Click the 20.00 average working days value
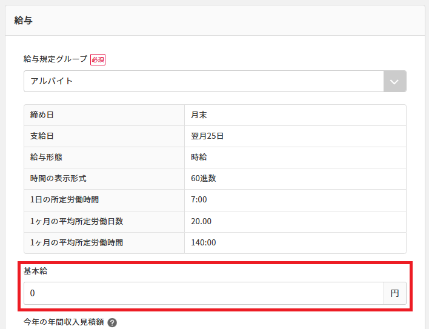This screenshot has height=329, width=429. (x=201, y=221)
